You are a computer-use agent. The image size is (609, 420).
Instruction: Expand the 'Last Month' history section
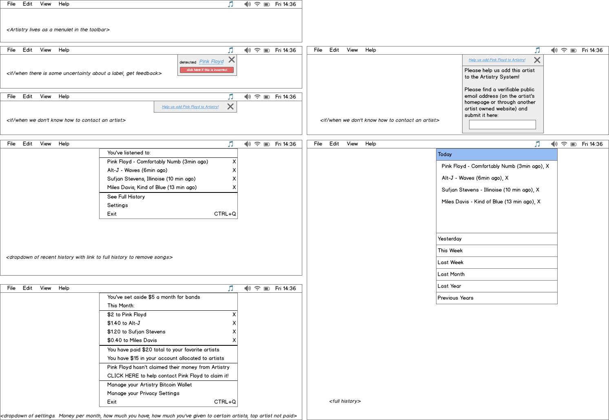click(x=497, y=274)
